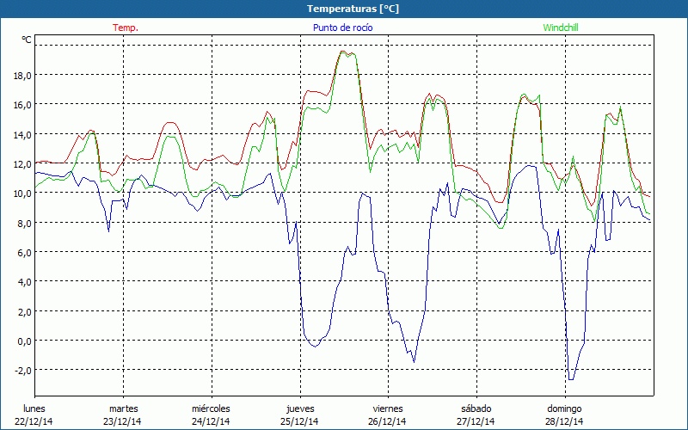Screen dimensions: 688x430
Task: Click the 6,0 y-axis value
Action: 21,252
